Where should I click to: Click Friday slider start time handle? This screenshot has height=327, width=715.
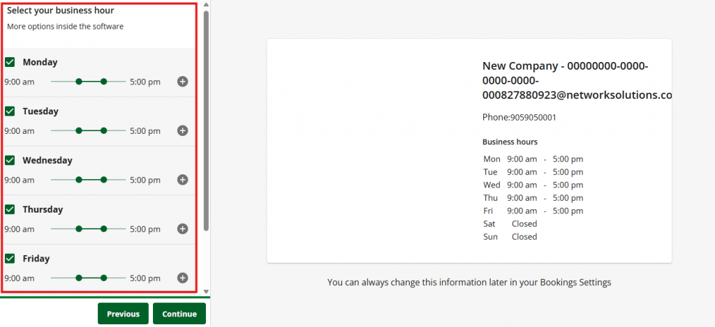click(x=79, y=277)
